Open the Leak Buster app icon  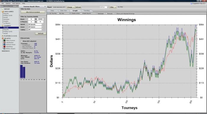(x=4, y=43)
